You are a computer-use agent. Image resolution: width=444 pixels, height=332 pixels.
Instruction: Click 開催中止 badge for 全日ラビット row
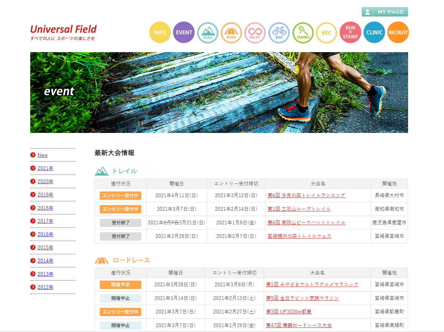pos(120,298)
